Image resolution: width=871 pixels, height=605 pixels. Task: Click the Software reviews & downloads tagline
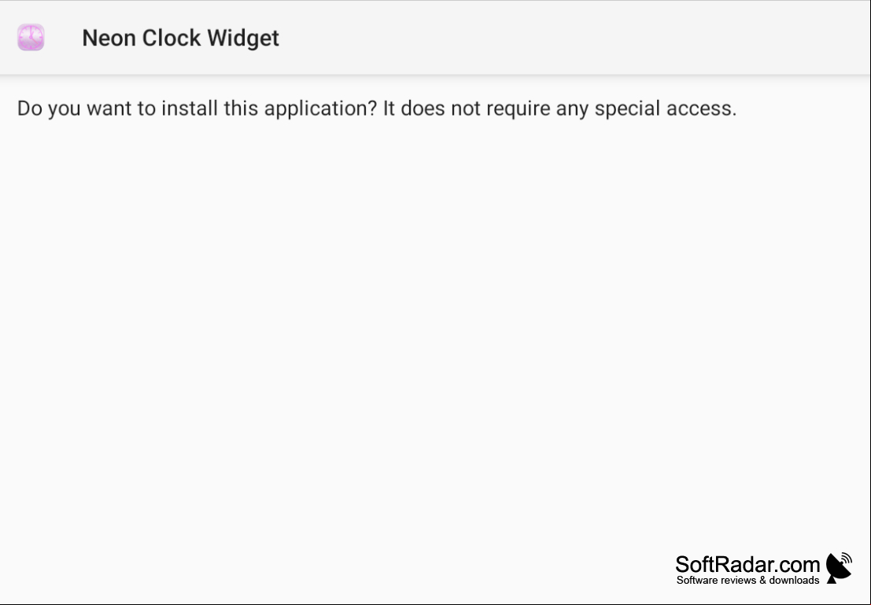(747, 580)
